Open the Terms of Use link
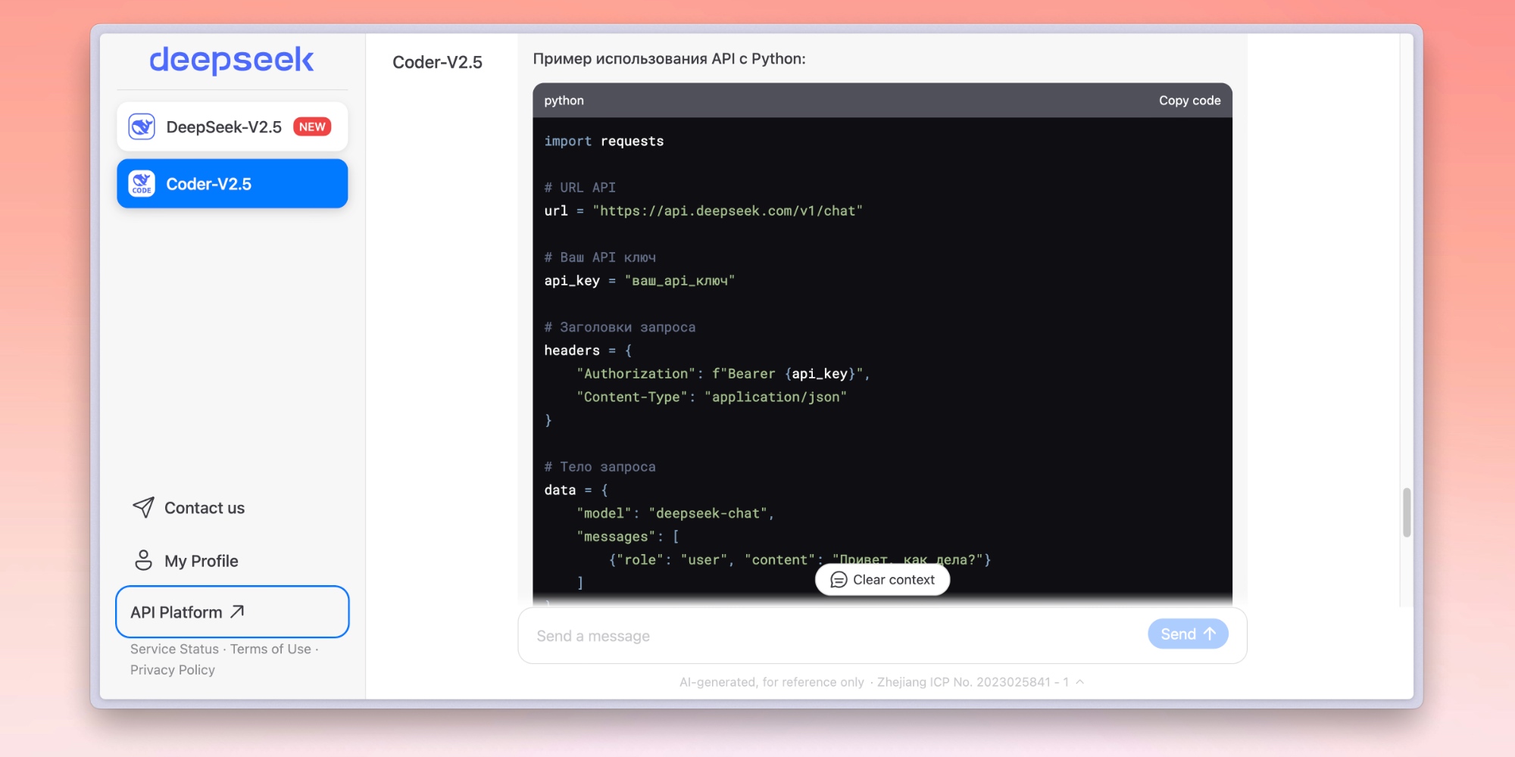Image resolution: width=1515 pixels, height=757 pixels. pos(270,649)
